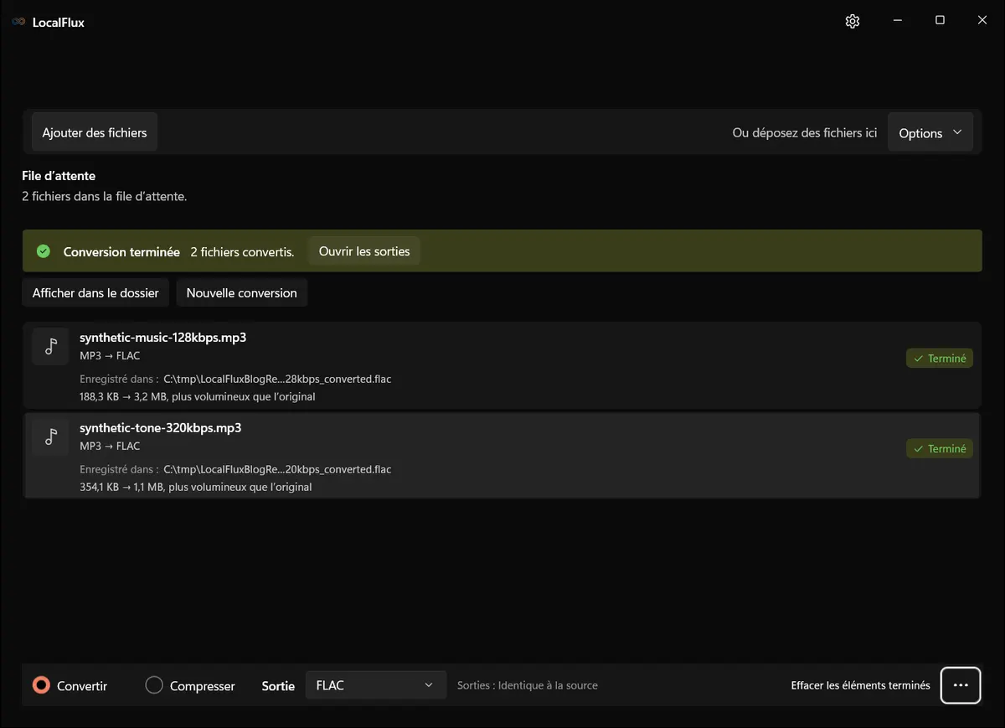Image resolution: width=1005 pixels, height=728 pixels.
Task: Click path ending 28kbps_converted.flac
Action: (277, 379)
